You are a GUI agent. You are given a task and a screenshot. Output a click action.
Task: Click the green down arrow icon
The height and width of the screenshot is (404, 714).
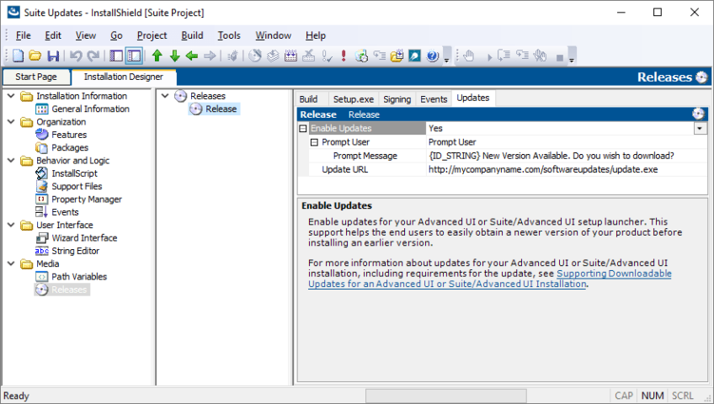[174, 56]
